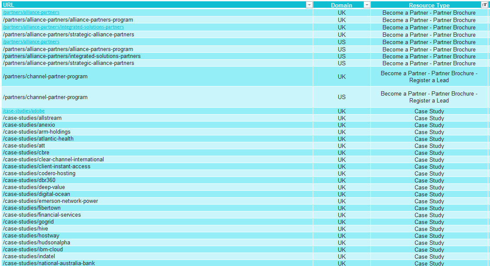490x266 pixels.
Task: Open the URL column filter dropdown
Action: [x=309, y=5]
